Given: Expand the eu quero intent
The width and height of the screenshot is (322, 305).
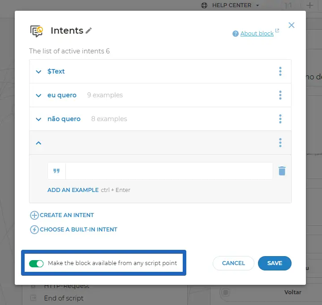Looking at the screenshot, I should [x=39, y=95].
